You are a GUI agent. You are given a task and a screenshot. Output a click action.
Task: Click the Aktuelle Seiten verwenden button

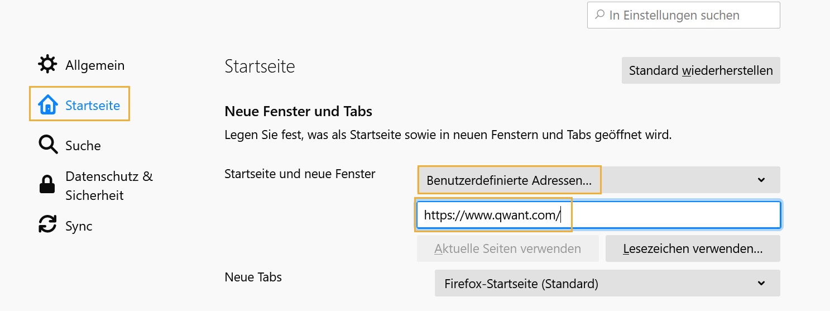tap(507, 248)
